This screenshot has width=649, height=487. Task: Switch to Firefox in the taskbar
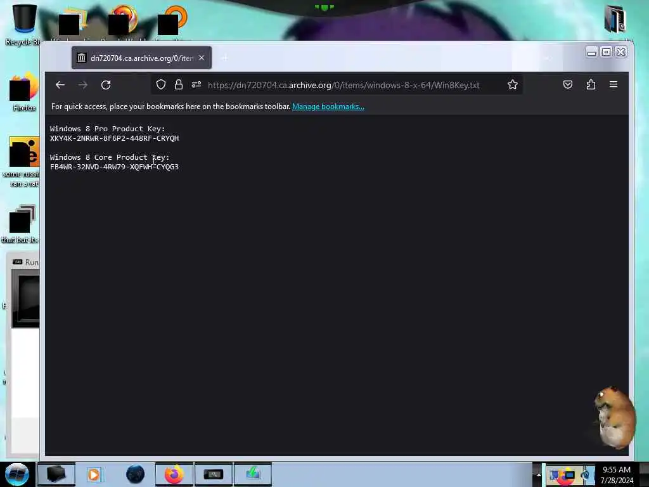click(174, 474)
